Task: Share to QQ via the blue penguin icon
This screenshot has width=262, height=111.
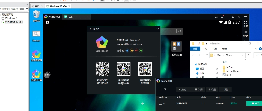Action: [x=127, y=51]
